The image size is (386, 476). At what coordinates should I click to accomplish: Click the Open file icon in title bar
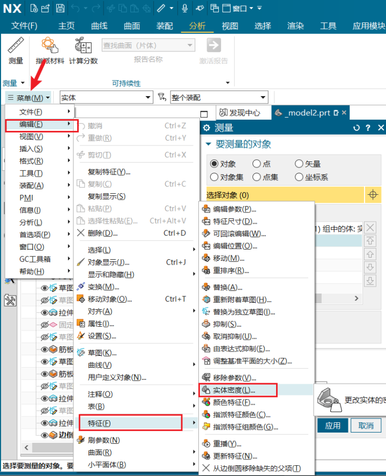pos(45,8)
